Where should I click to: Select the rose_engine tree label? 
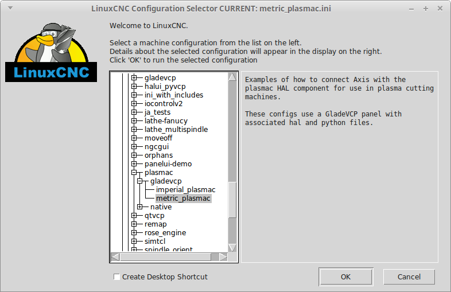pos(165,233)
